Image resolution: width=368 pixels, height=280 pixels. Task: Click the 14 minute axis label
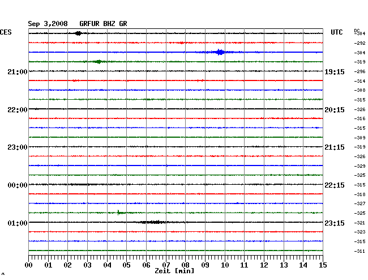[303, 265]
